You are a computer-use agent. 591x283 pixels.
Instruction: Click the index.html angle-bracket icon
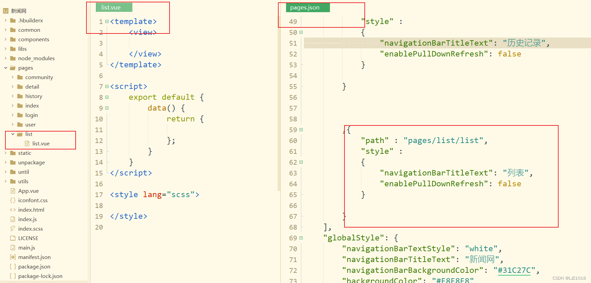(13, 210)
